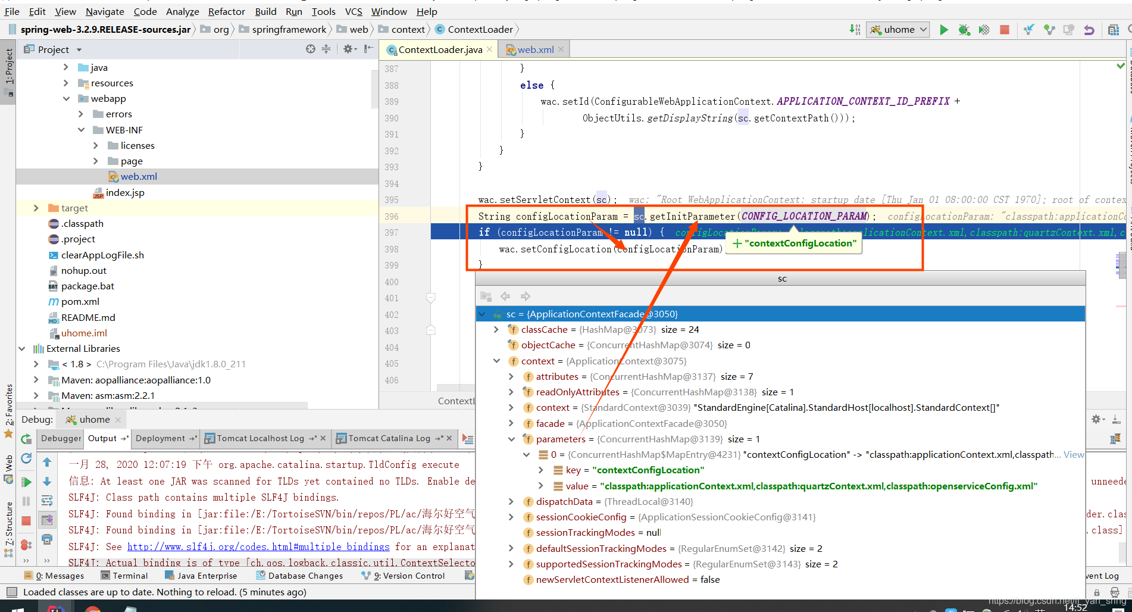
Task: Open Project Structure icon in toolbar
Action: (x=1114, y=30)
